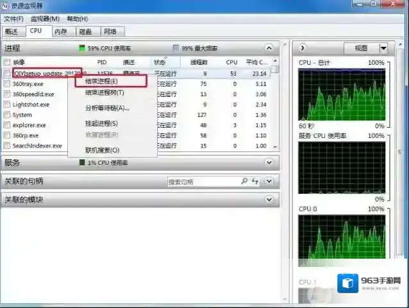Click the Resource Monitor title bar icon
Image resolution: width=409 pixels, height=308 pixels.
pos(5,6)
